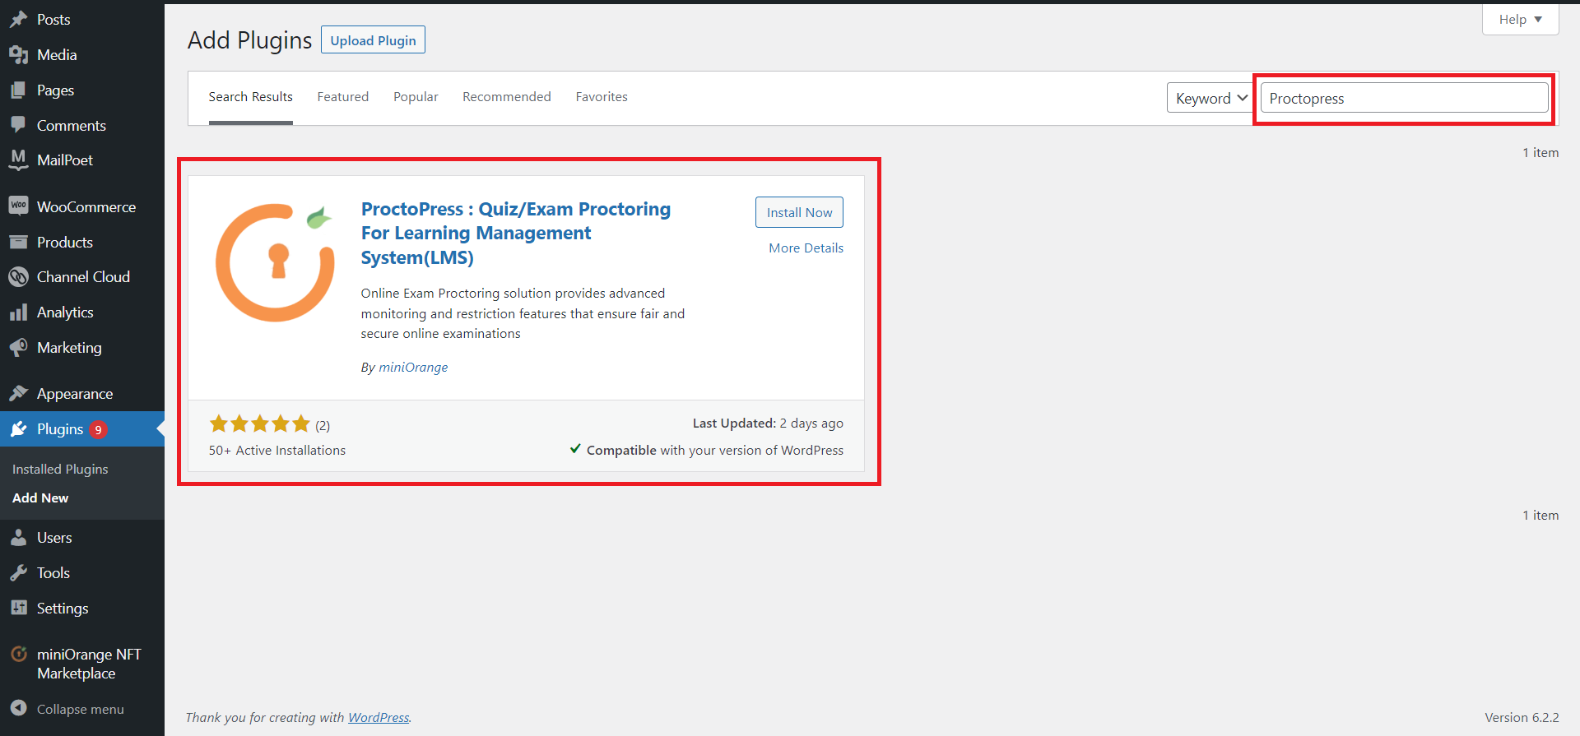Image resolution: width=1580 pixels, height=736 pixels.
Task: Open MailPoet via its sidebar icon
Action: pyautogui.click(x=18, y=160)
